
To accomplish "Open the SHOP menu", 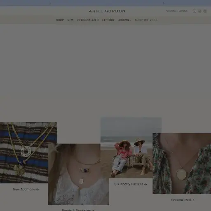I will click(x=60, y=20).
